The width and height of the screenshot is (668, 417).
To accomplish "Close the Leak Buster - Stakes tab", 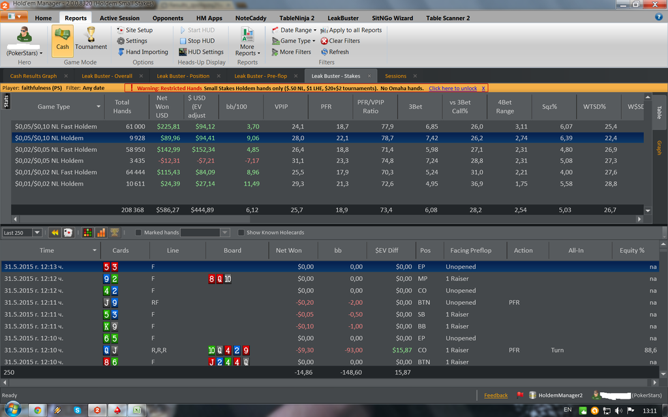I will point(369,76).
